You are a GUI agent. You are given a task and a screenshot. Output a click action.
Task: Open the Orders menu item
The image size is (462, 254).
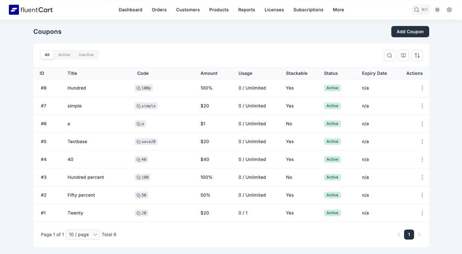[x=159, y=10]
